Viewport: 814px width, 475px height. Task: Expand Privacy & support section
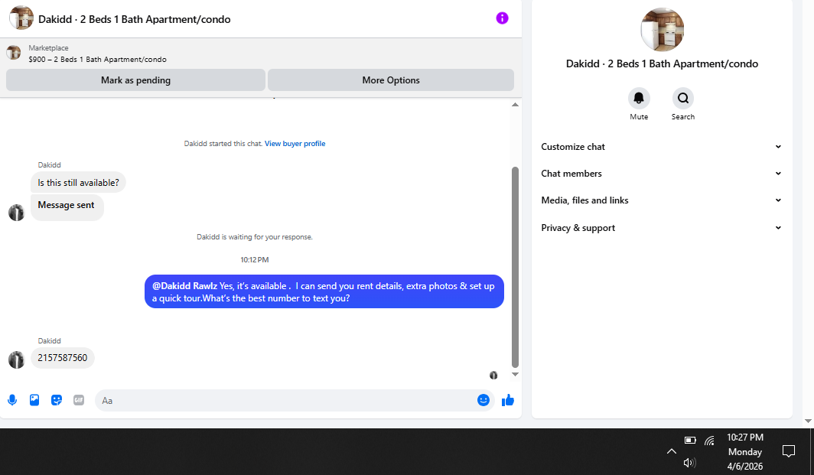click(x=661, y=228)
